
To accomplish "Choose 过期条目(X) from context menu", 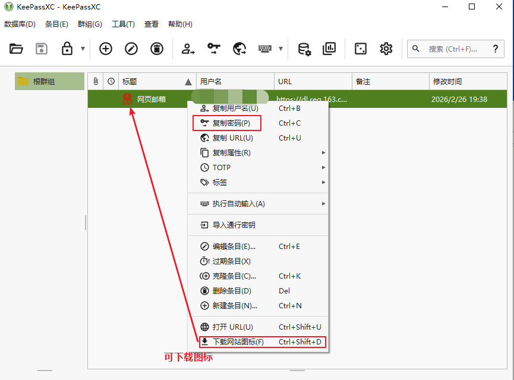I will [258, 261].
